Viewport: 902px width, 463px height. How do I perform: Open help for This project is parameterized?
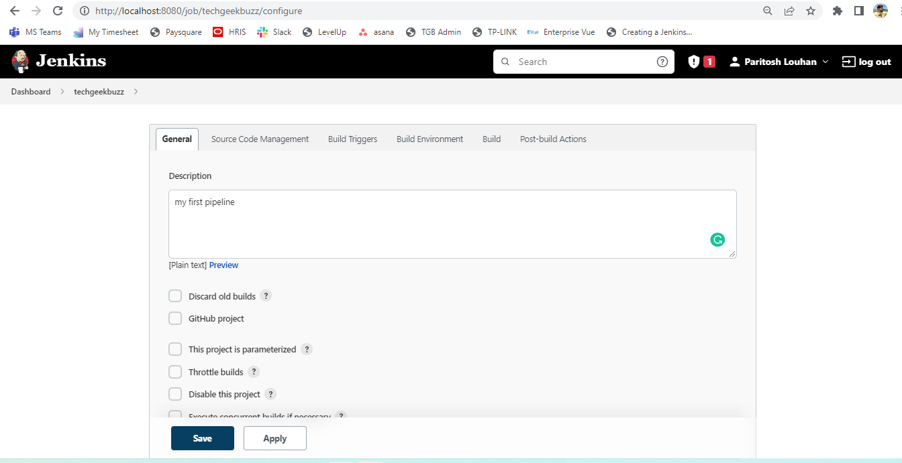click(x=306, y=349)
